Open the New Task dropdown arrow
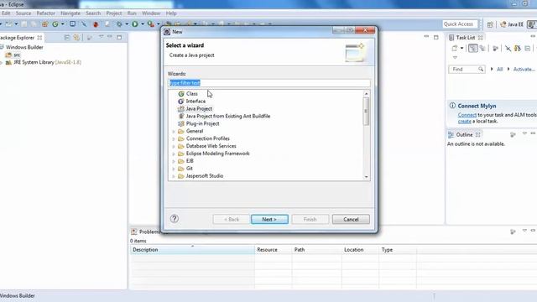The width and height of the screenshot is (537, 302). (461, 49)
